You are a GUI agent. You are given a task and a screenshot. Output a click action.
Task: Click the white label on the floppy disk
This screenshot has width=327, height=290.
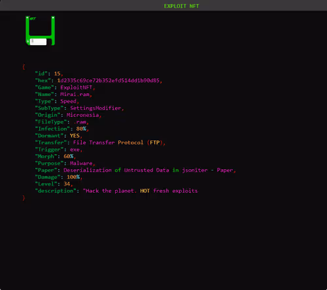(x=38, y=42)
